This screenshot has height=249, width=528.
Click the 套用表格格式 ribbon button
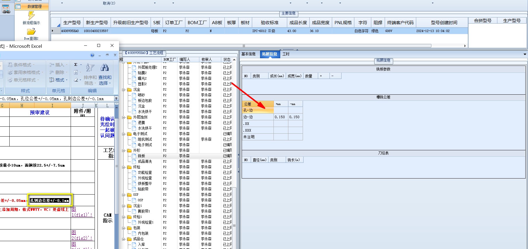(25, 72)
